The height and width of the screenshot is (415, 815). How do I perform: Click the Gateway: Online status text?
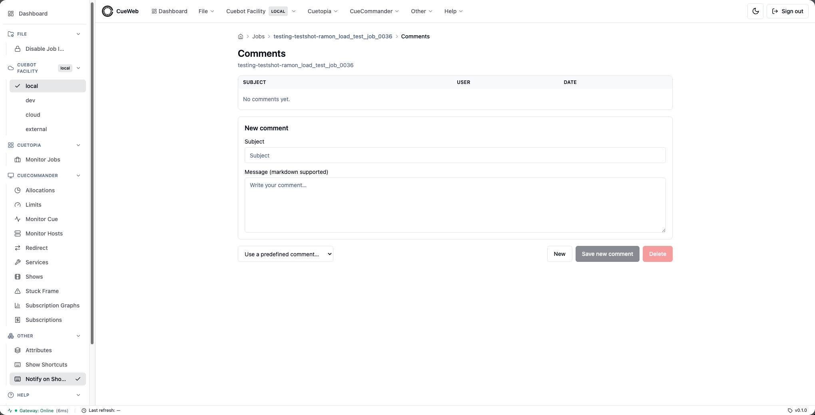click(x=36, y=411)
